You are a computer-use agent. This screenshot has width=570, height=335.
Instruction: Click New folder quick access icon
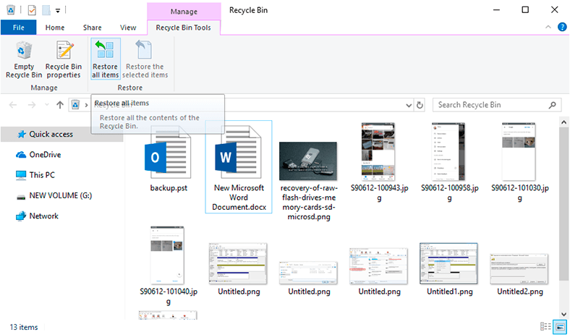pos(46,10)
